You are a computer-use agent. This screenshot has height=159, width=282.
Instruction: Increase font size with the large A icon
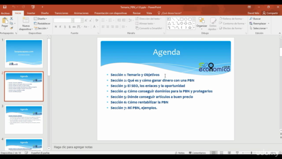click(86, 20)
